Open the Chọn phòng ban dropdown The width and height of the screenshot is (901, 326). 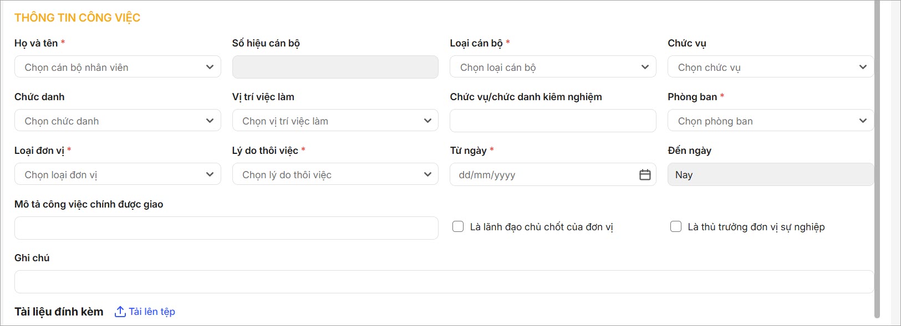pyautogui.click(x=771, y=121)
